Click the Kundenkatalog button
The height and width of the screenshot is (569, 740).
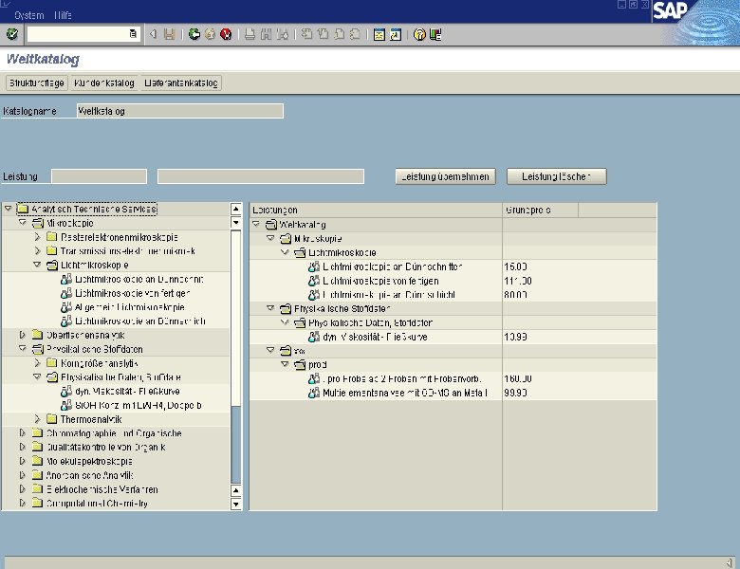pos(104,83)
